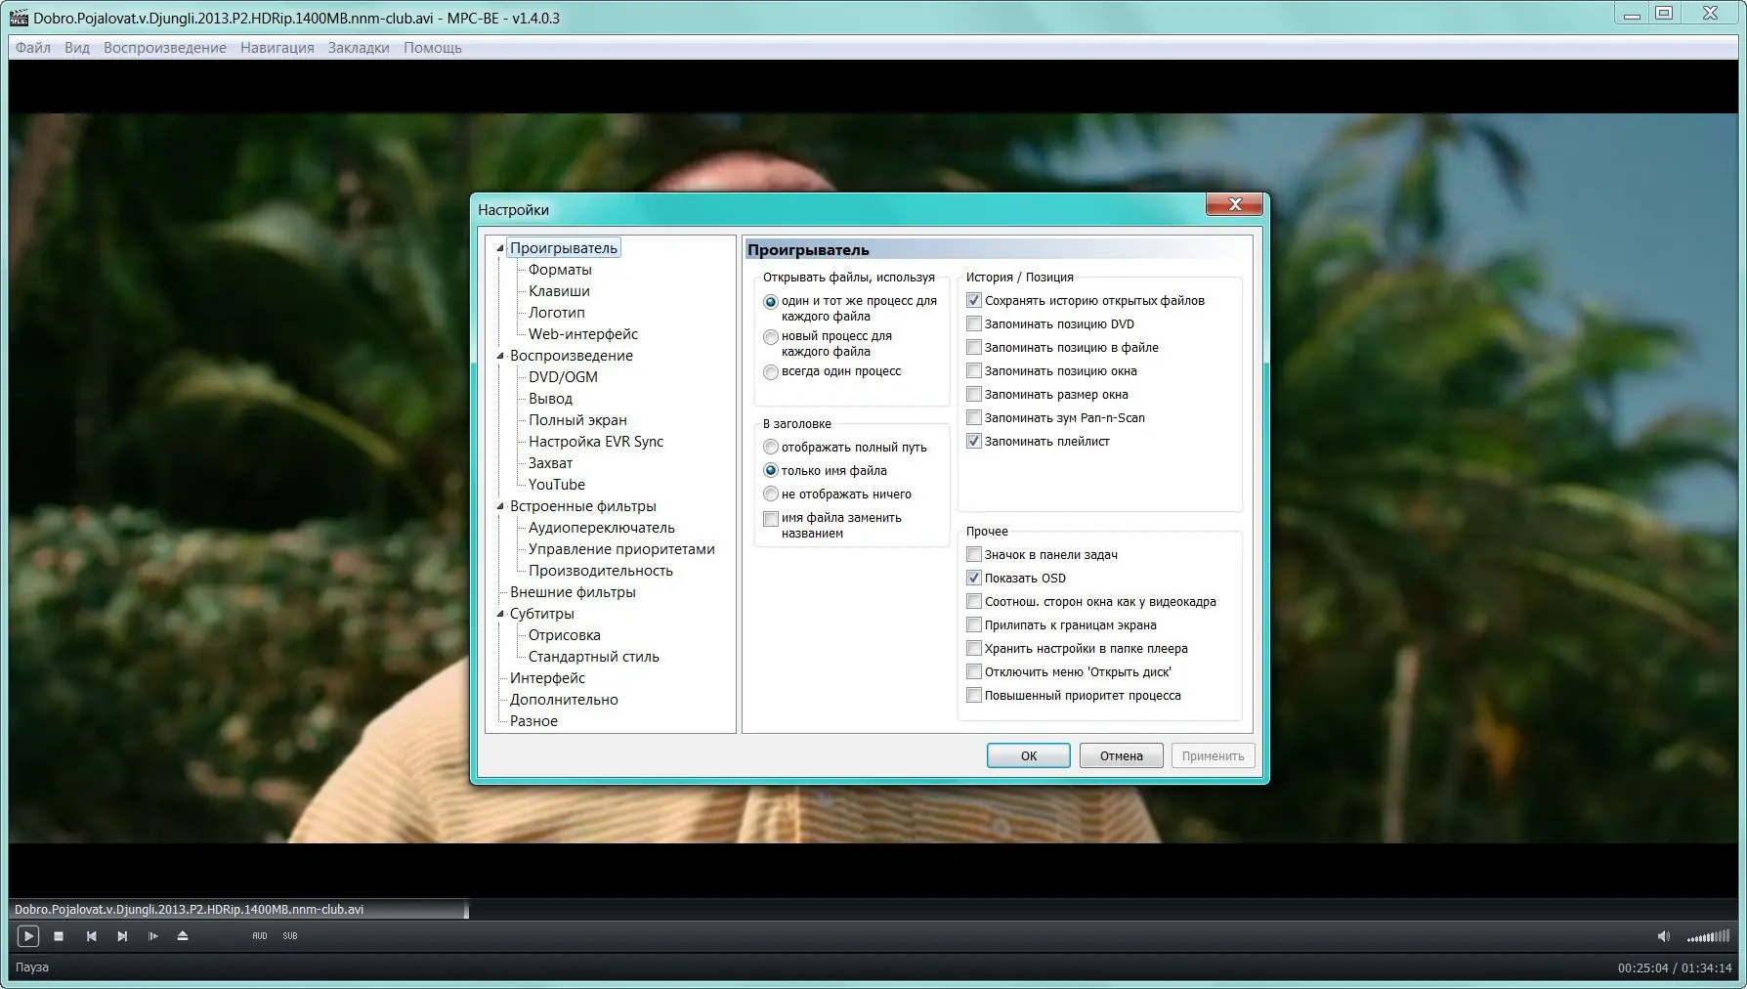
Task: Collapse the Проигрыватель tree node
Action: click(x=500, y=248)
